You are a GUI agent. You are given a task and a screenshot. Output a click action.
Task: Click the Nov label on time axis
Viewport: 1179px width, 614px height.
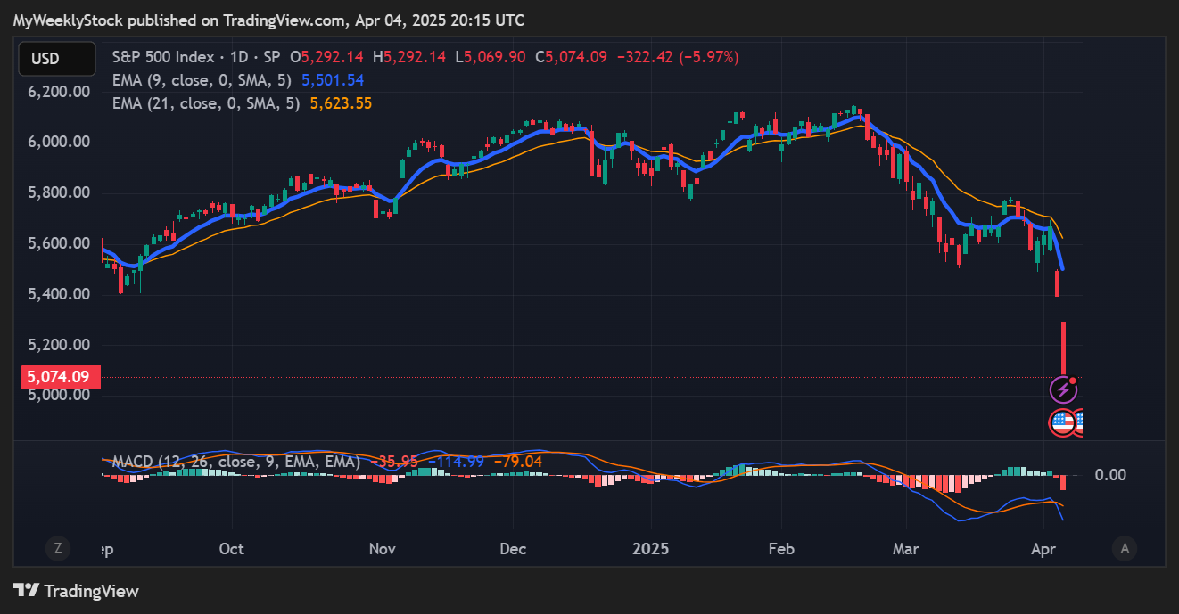(x=383, y=549)
